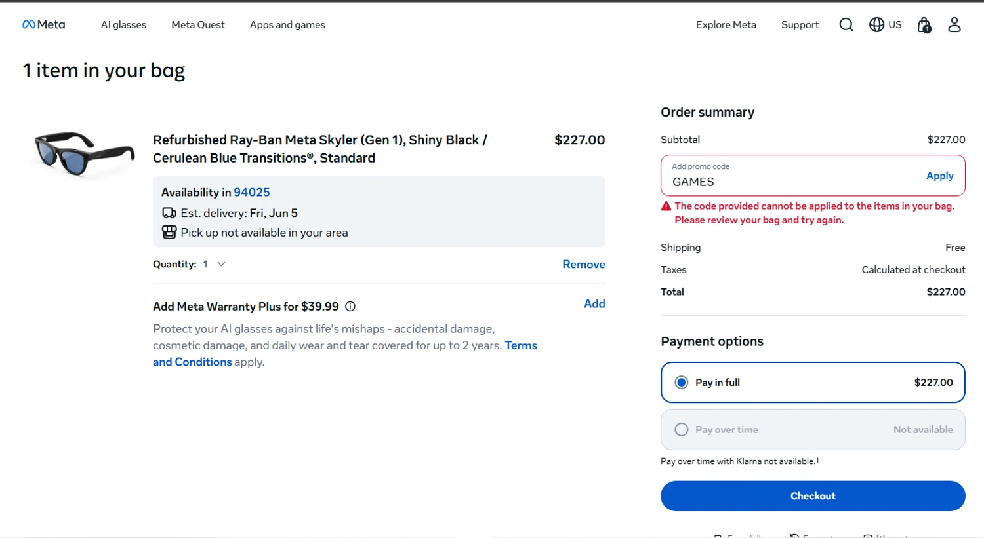Click the Subtotal label
The height and width of the screenshot is (538, 984).
click(680, 140)
